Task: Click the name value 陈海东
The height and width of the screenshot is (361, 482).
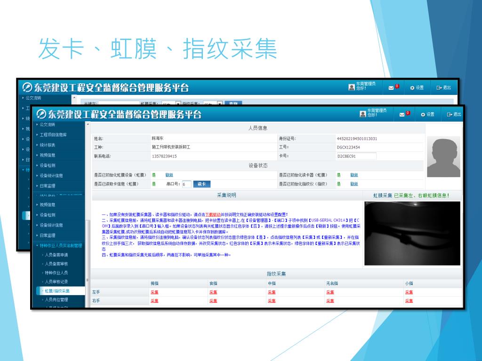Action: tap(158, 139)
